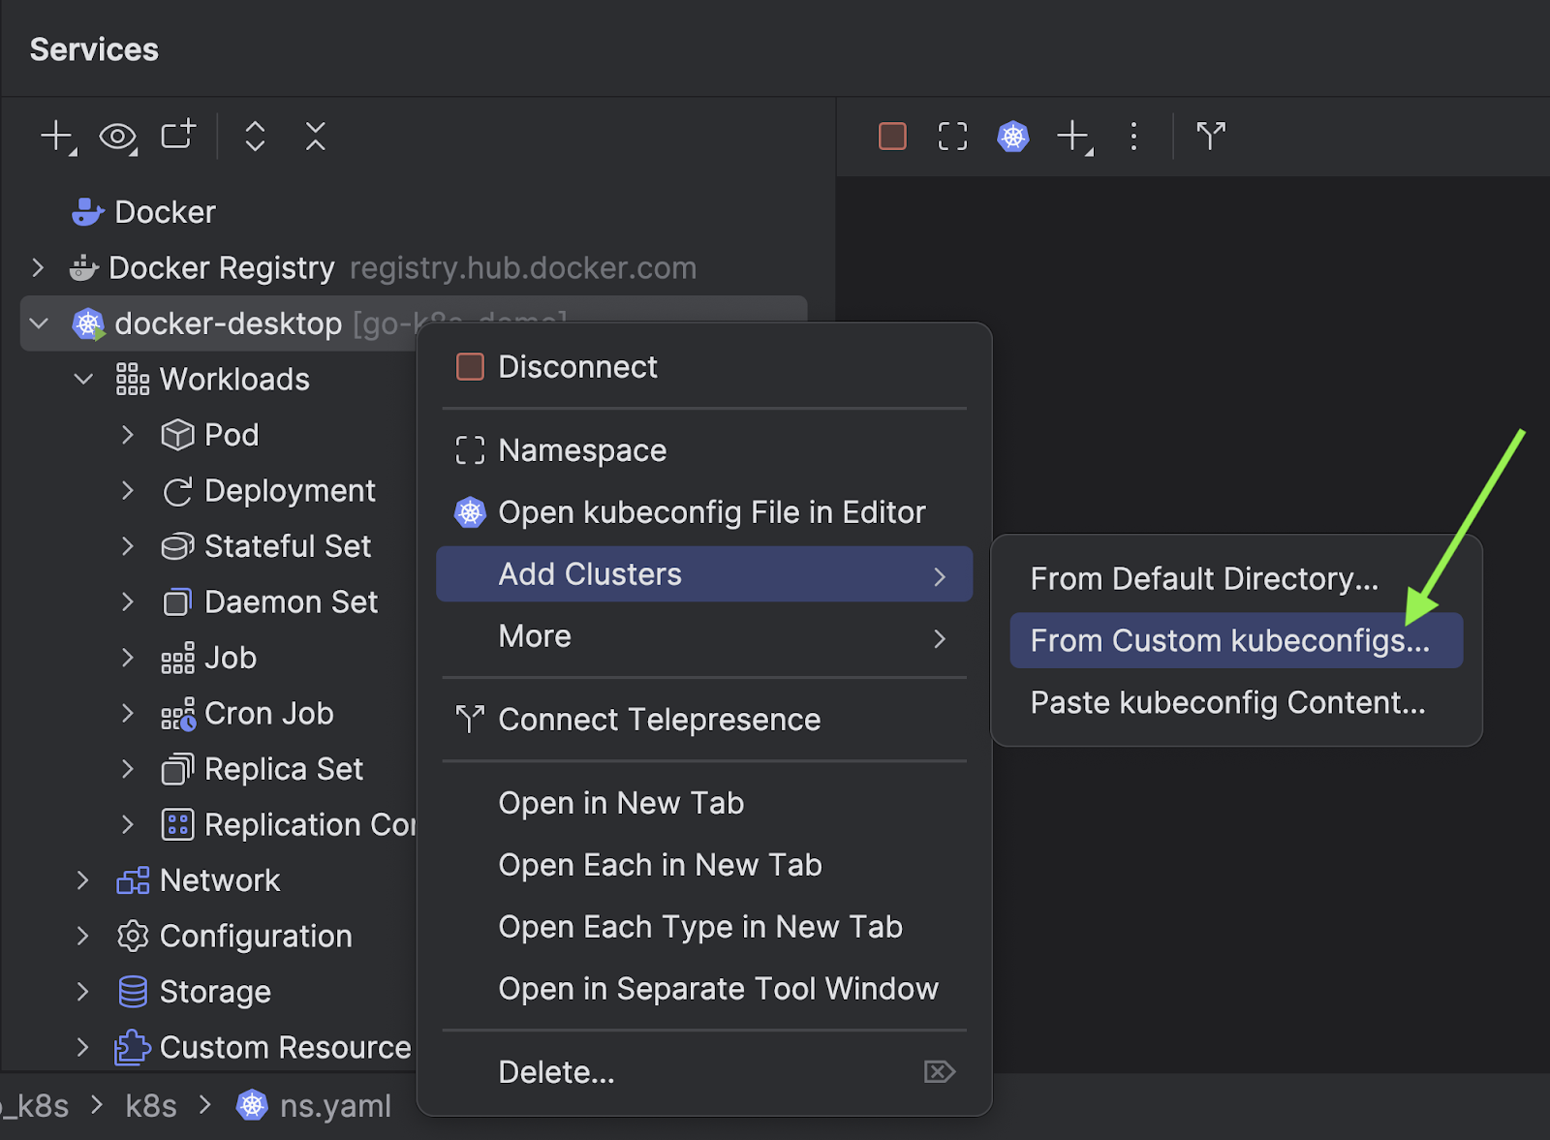Expand the Daemon Set node

(128, 602)
